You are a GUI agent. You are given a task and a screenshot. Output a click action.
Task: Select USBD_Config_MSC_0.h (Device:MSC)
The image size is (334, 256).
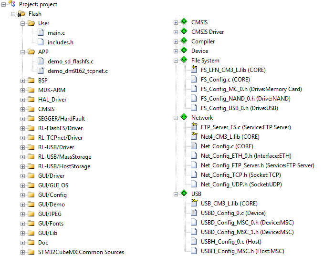click(247, 222)
